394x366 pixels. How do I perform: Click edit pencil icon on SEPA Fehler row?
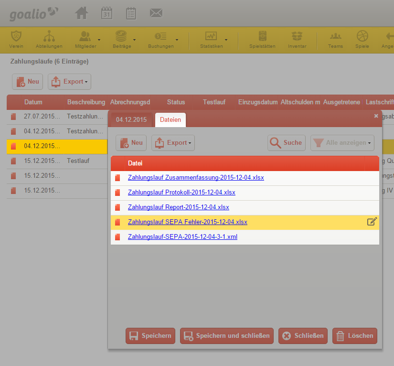point(372,221)
